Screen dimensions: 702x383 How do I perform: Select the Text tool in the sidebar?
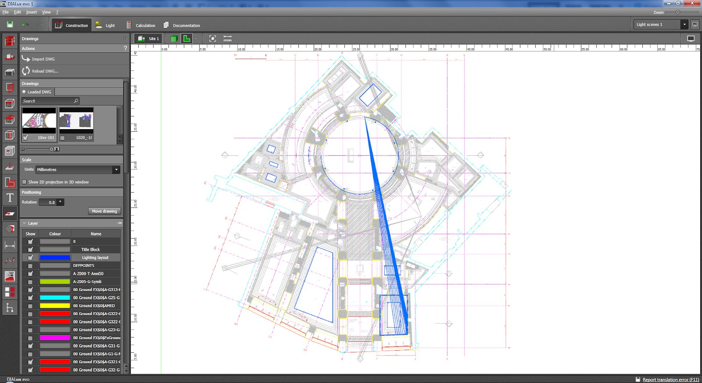pyautogui.click(x=10, y=198)
